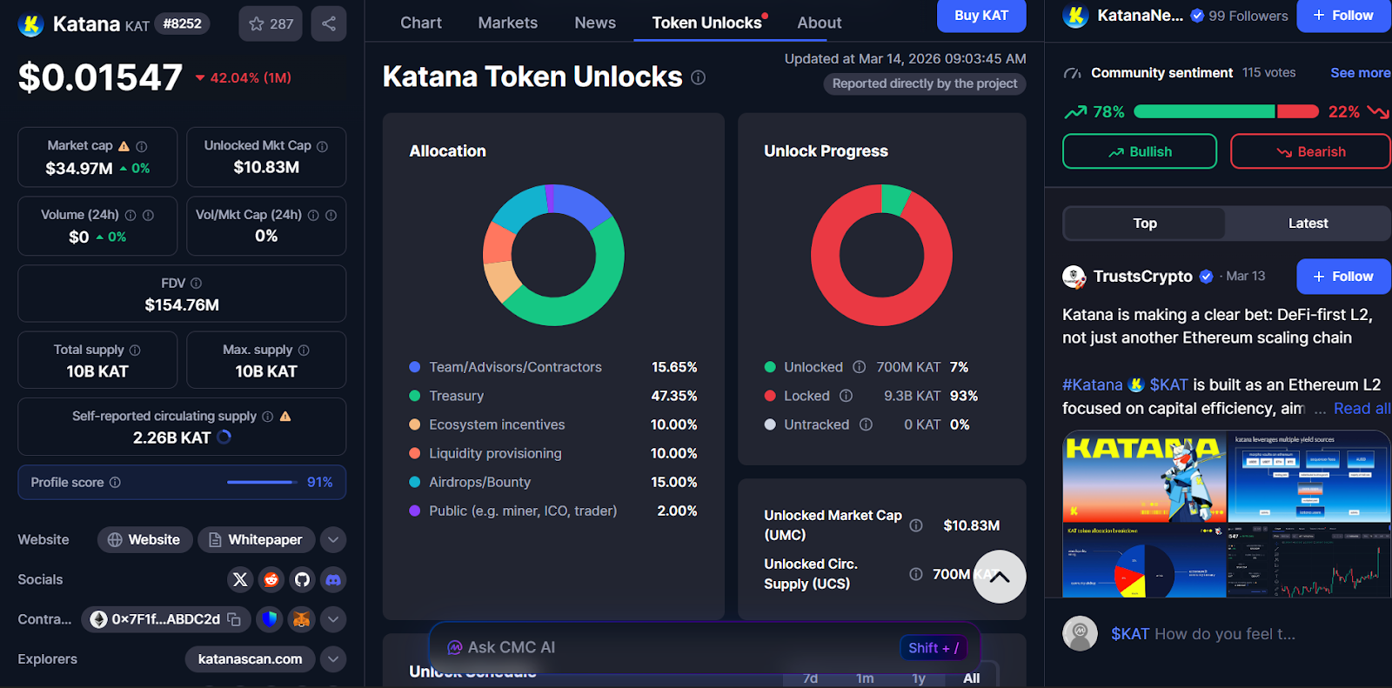Type a question in the Ask CMC AI field

[652, 647]
